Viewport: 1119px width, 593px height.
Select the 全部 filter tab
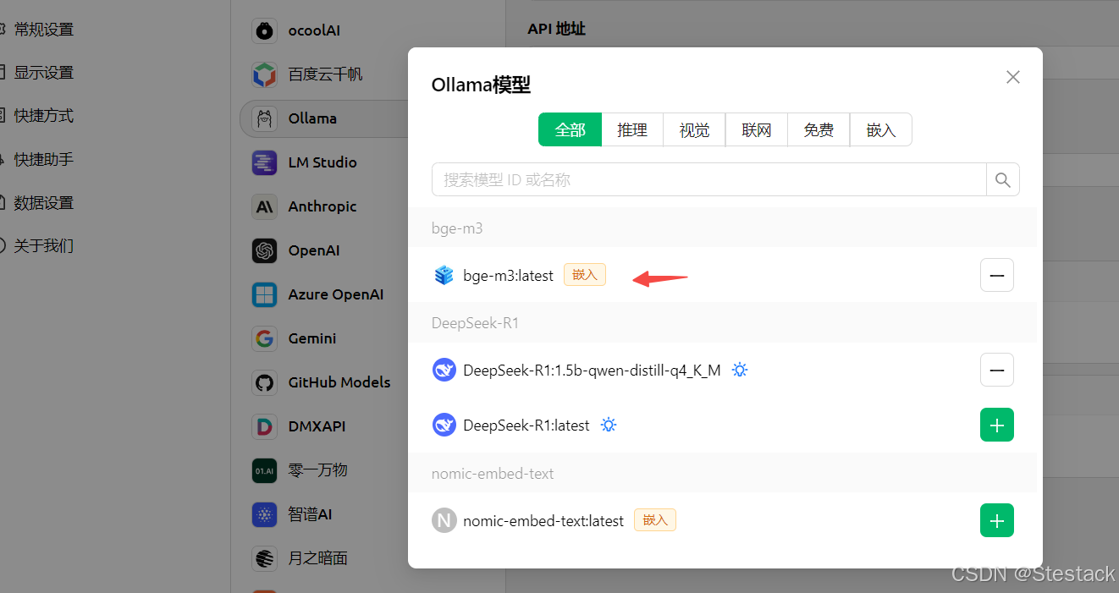tap(570, 129)
